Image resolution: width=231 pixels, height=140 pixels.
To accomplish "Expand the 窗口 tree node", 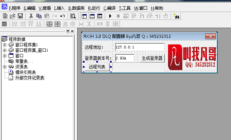I will tap(4, 56).
